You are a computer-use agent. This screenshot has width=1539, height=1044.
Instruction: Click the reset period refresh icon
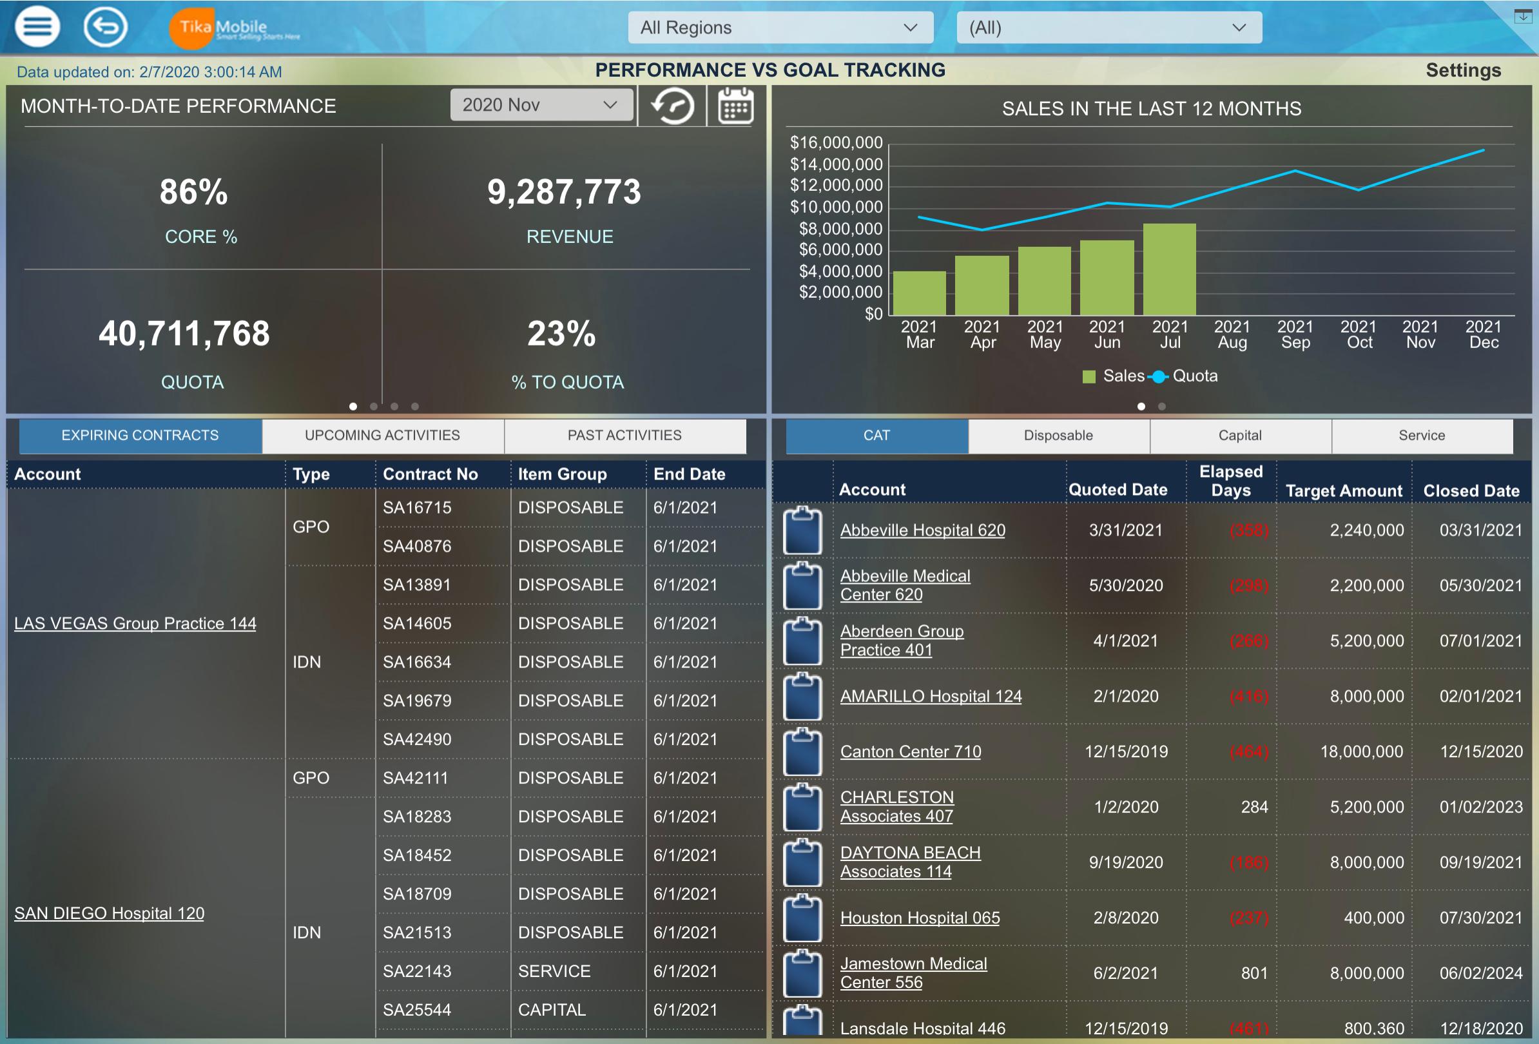pos(673,106)
